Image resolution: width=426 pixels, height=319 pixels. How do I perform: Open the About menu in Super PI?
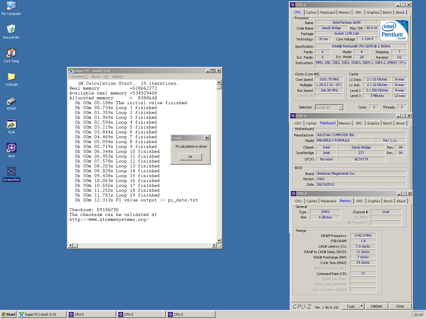[x=100, y=77]
